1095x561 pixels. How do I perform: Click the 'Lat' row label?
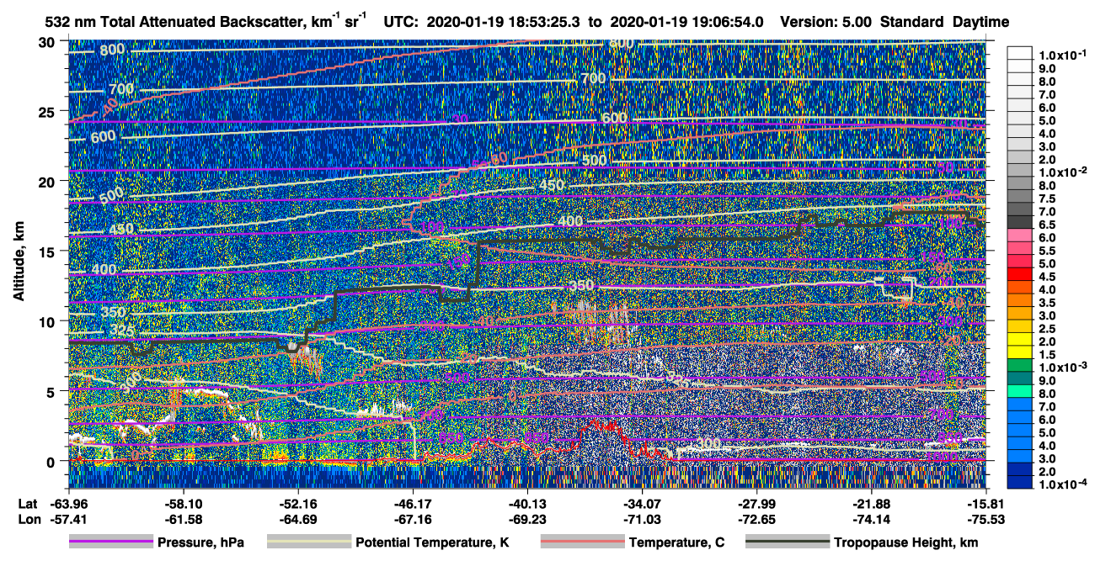tap(27, 503)
